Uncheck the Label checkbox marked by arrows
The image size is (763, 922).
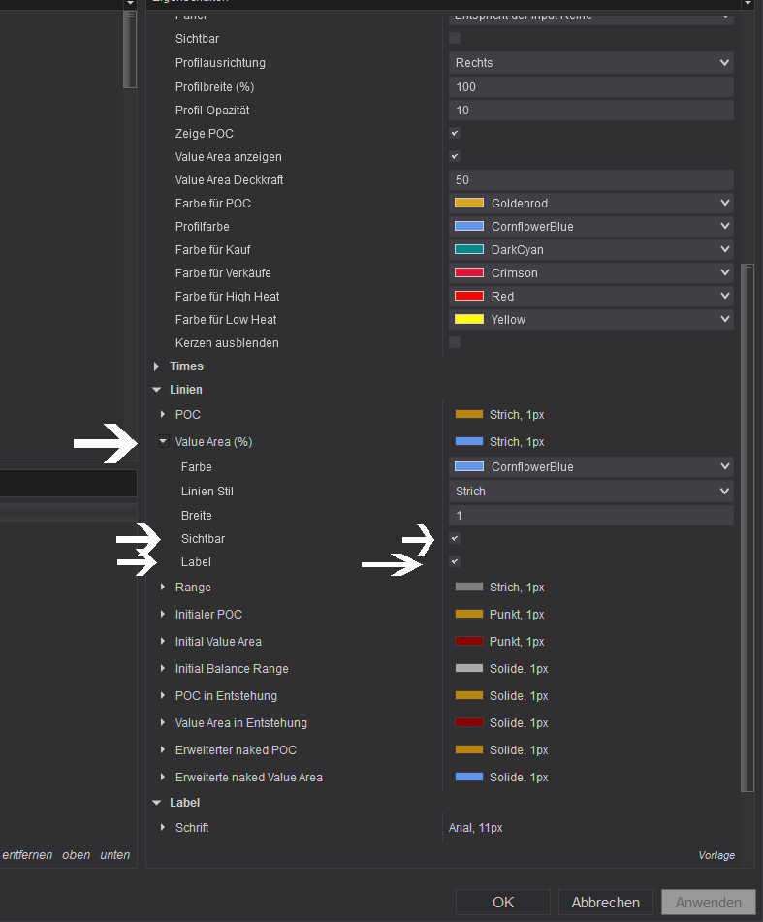[x=454, y=561]
